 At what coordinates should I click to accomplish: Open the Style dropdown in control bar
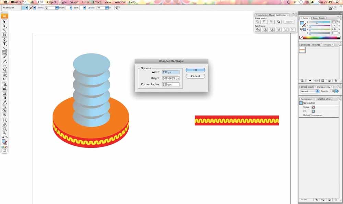click(x=84, y=8)
